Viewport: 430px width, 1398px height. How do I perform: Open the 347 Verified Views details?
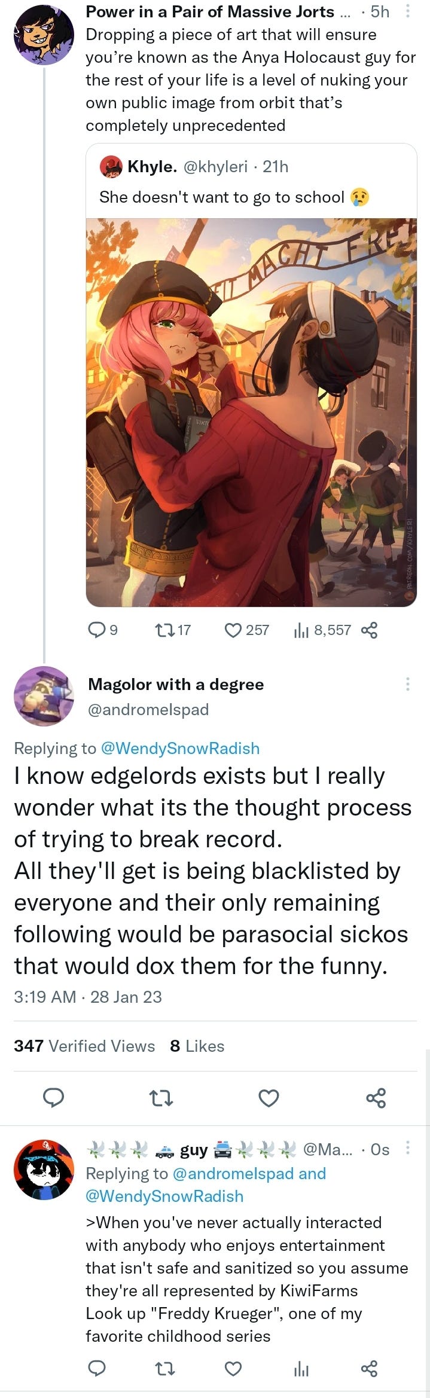tap(84, 1046)
